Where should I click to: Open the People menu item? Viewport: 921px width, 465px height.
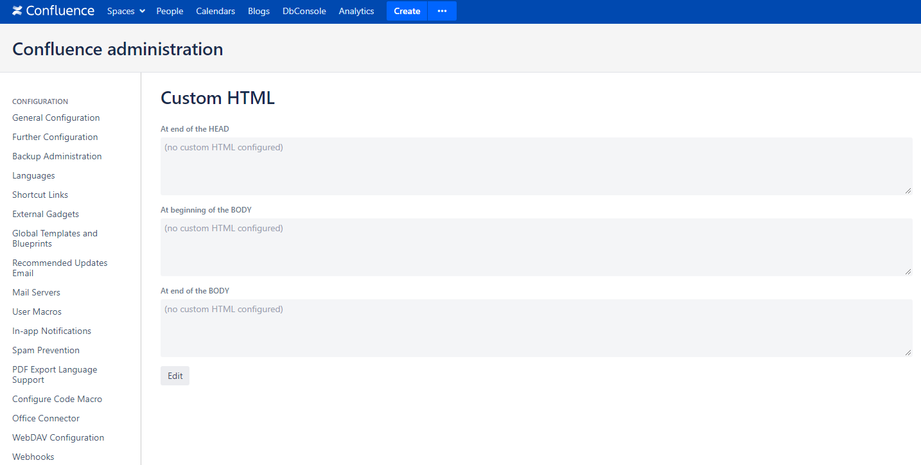(170, 11)
